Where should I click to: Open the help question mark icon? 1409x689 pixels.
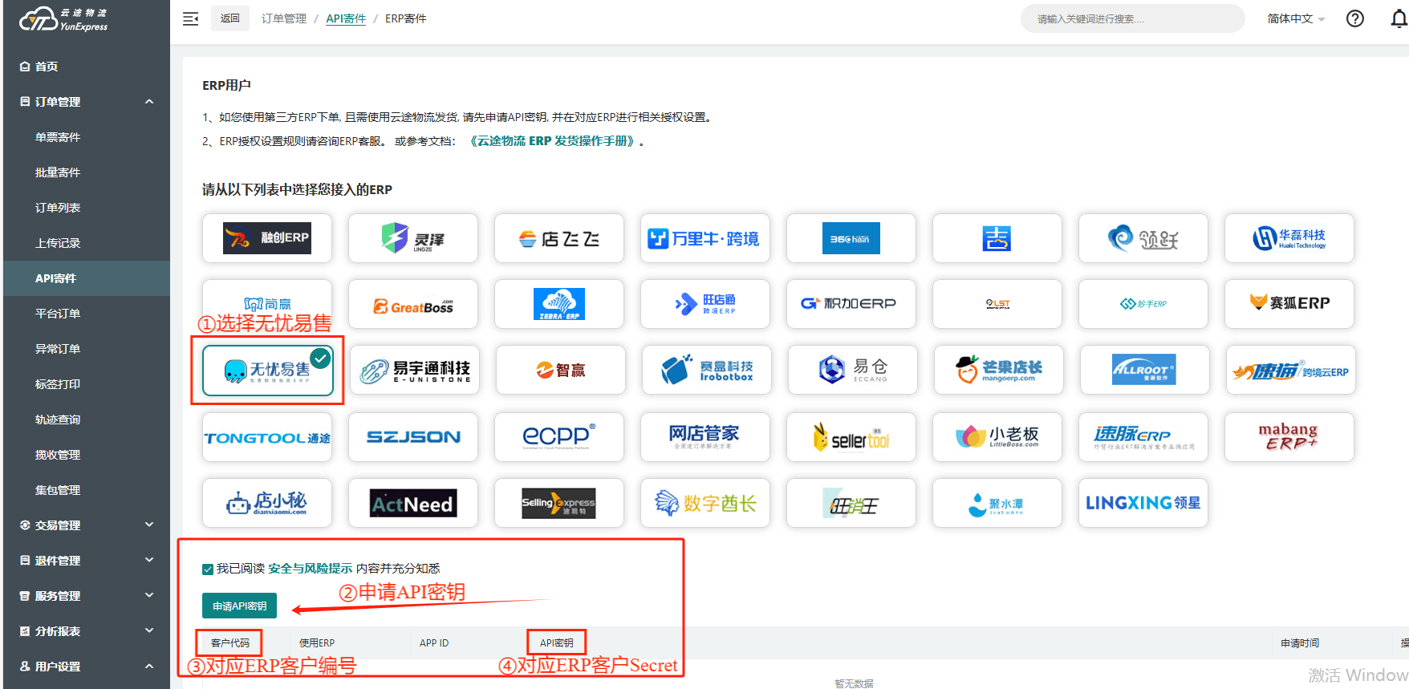(1354, 18)
